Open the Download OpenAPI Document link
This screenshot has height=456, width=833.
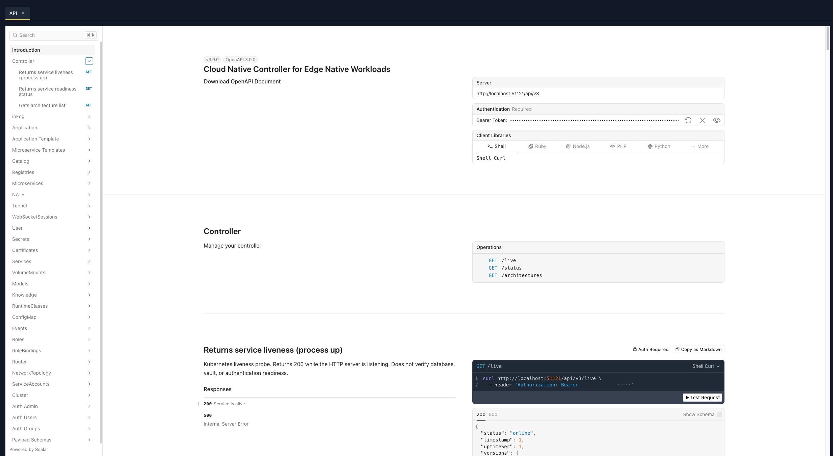(242, 81)
